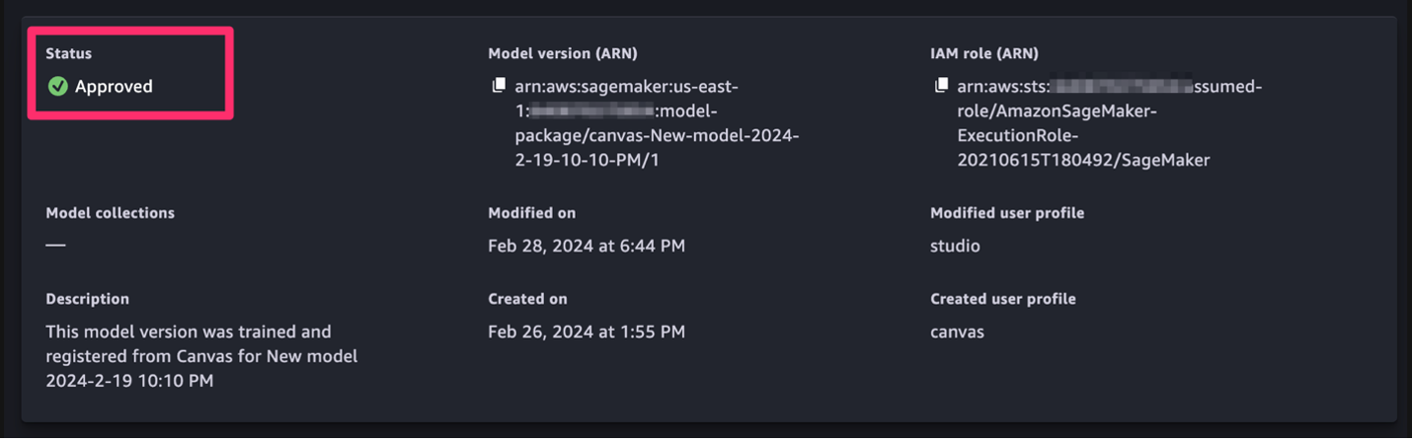Select the canvas created user profile value
Viewport: 1412px width, 443px height.
click(x=957, y=332)
